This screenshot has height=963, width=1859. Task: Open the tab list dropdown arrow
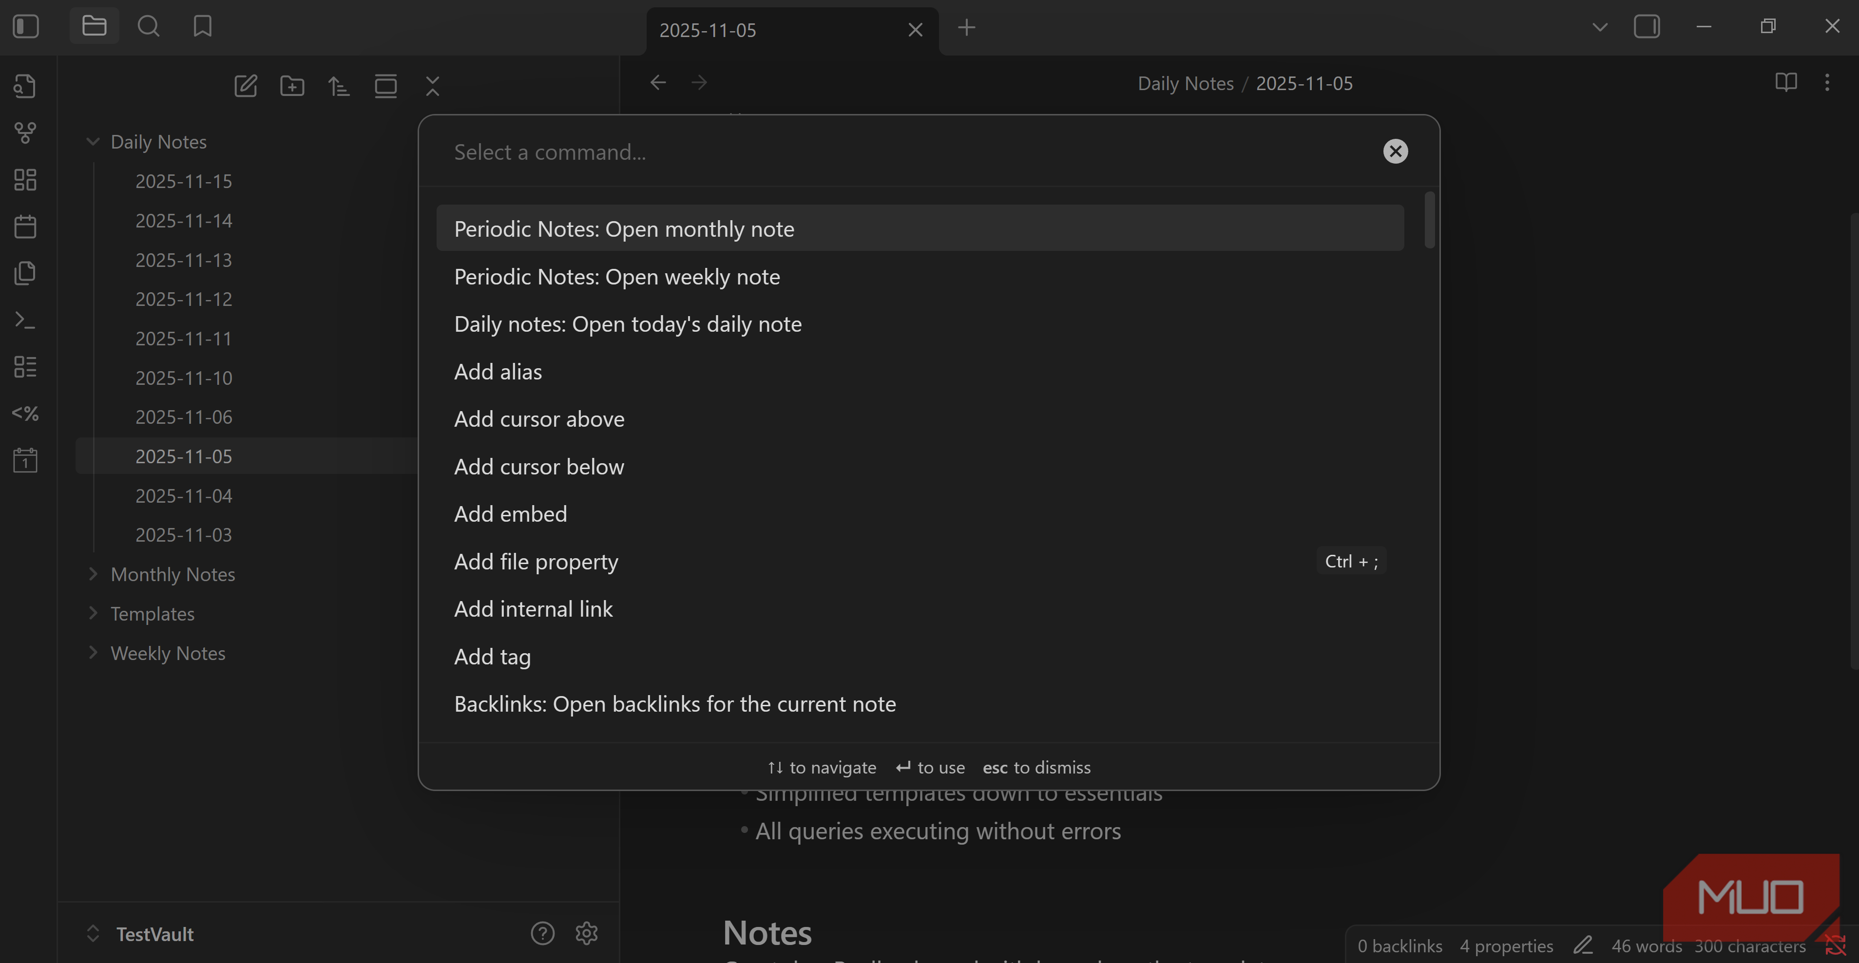(1600, 27)
